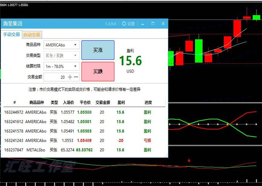Select the METALSbo order row
262x186 pixels.
click(x=83, y=150)
